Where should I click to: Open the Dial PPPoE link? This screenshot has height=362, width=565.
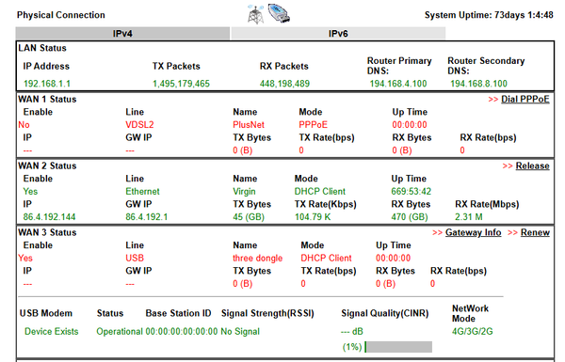click(525, 100)
